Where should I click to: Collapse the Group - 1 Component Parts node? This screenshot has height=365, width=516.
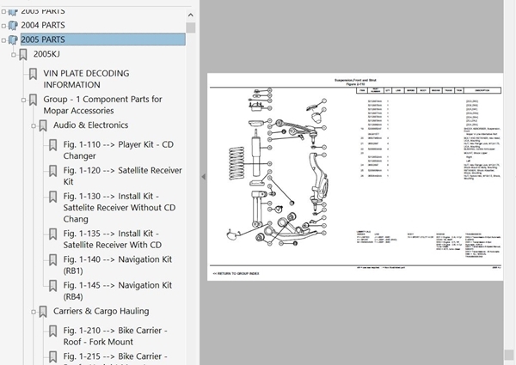click(23, 100)
